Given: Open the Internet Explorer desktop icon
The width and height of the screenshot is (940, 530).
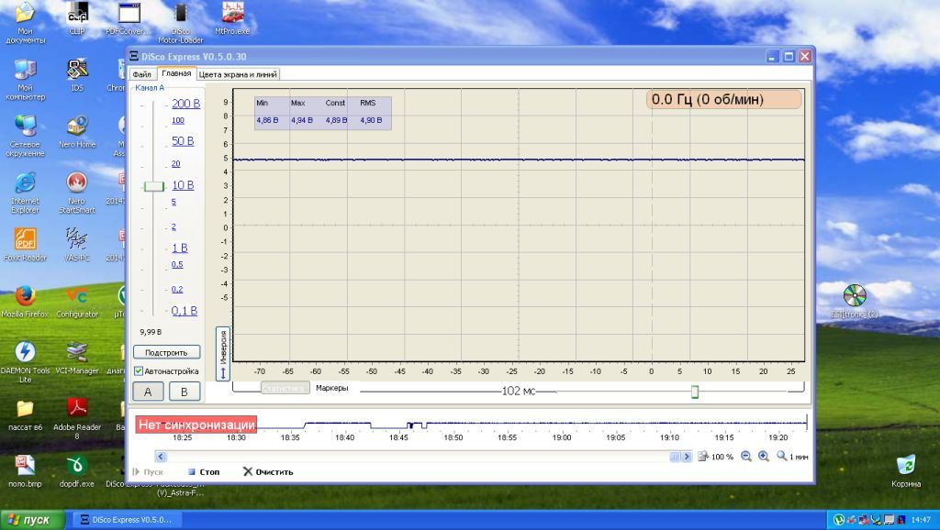Looking at the screenshot, I should tap(25, 193).
